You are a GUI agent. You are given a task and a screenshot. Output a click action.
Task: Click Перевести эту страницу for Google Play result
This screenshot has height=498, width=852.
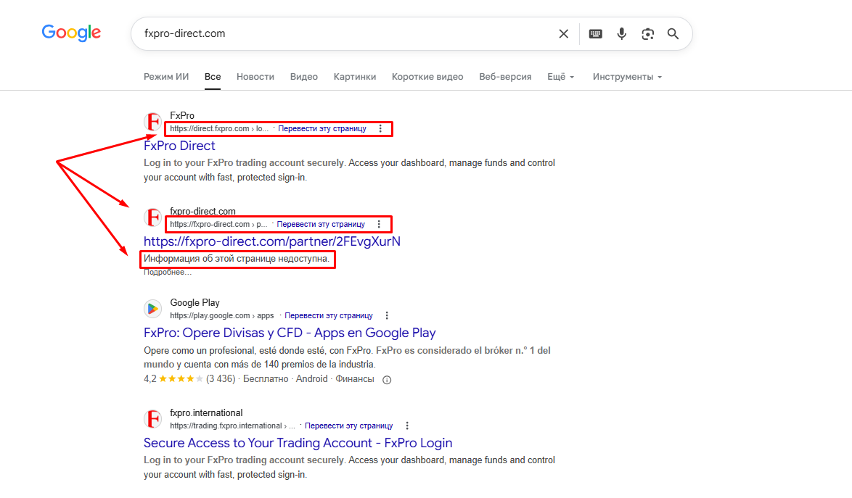pos(329,315)
